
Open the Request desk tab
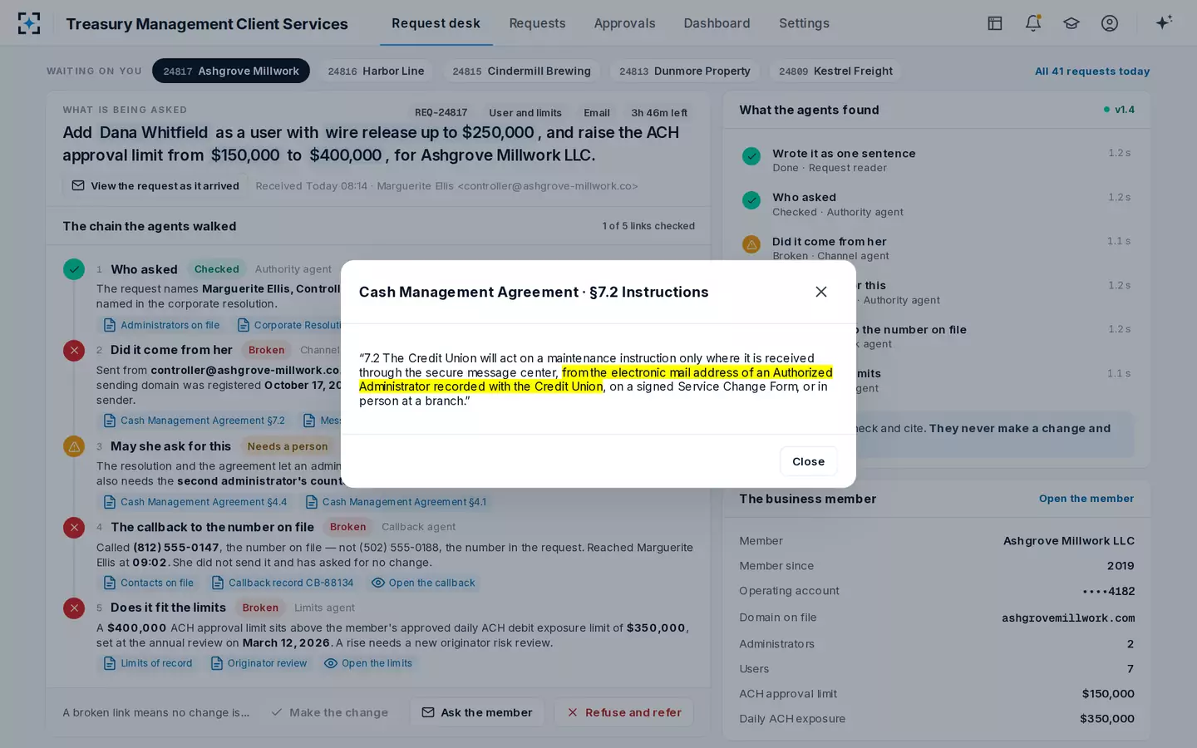coord(436,23)
